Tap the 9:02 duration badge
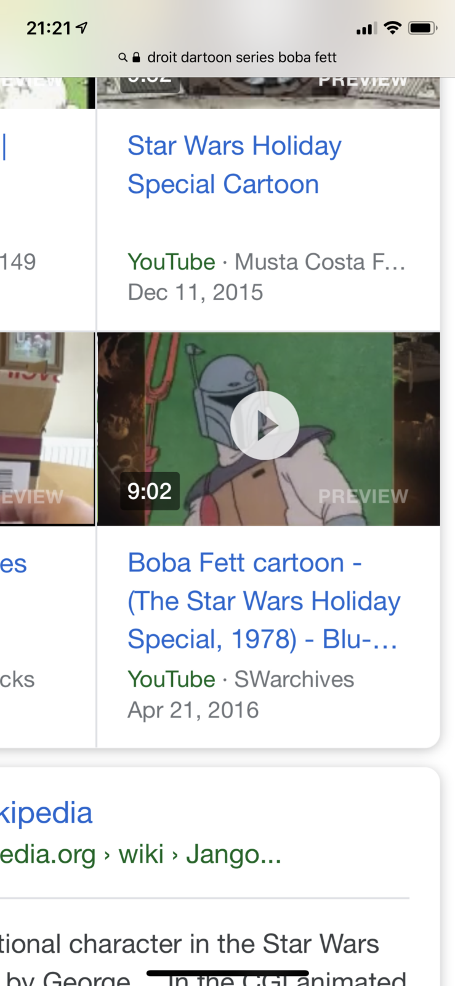Screen dimensions: 455x986 150,491
